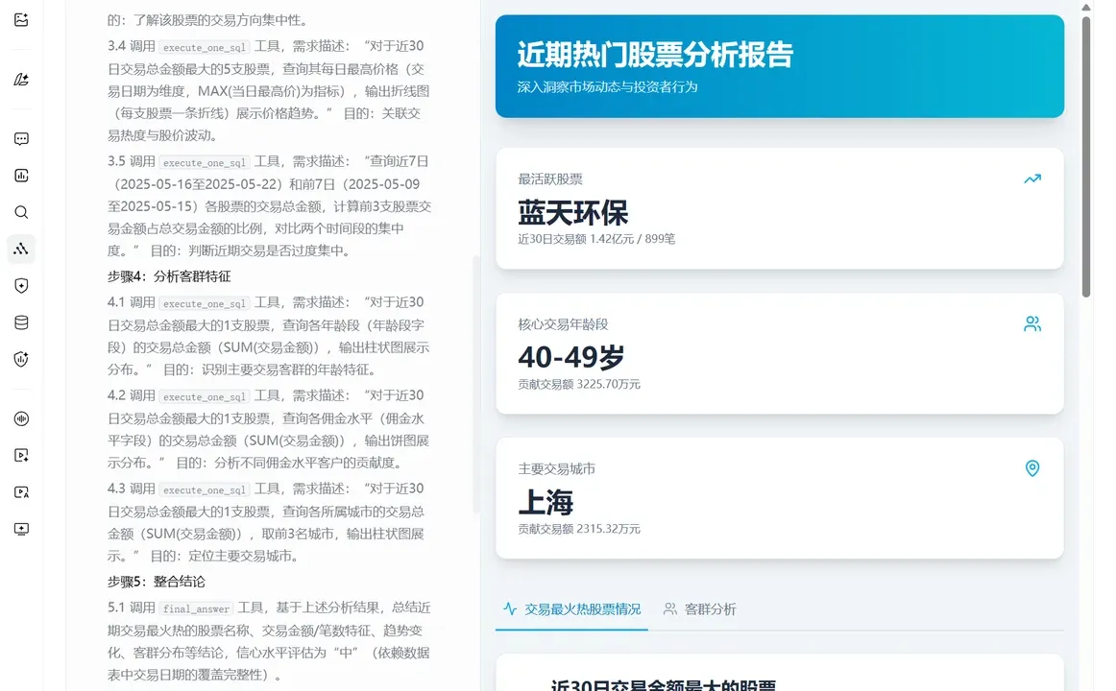
Task: Select the compose pen icon in sidebar
Action: 21,80
